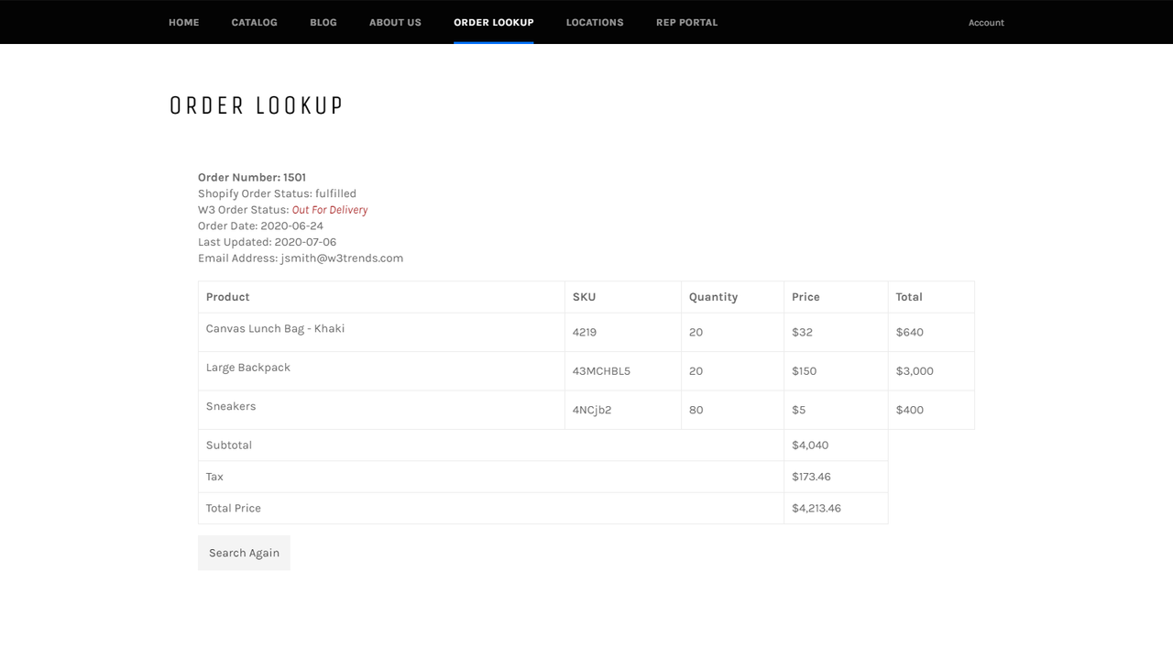Click the Product column header
This screenshot has height=660, width=1173.
pos(228,297)
